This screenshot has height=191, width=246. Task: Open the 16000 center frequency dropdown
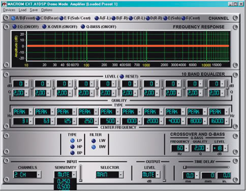227,121
